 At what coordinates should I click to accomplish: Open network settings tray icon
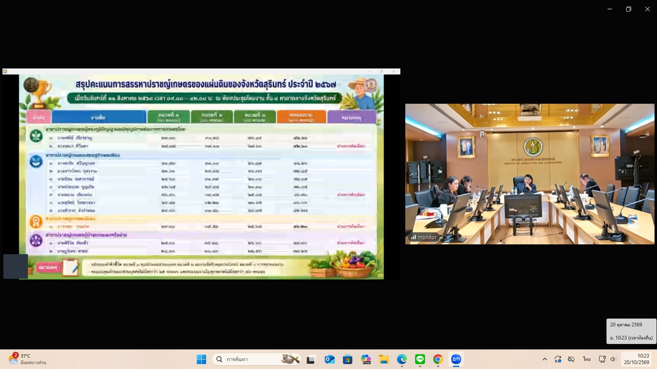[x=602, y=359]
